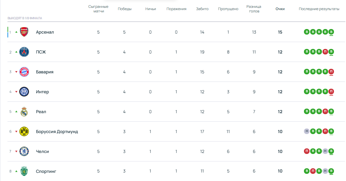
Task: Sort table by Очки column
Action: [280, 9]
